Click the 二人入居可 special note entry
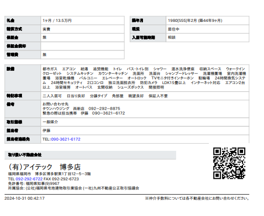 52,96
